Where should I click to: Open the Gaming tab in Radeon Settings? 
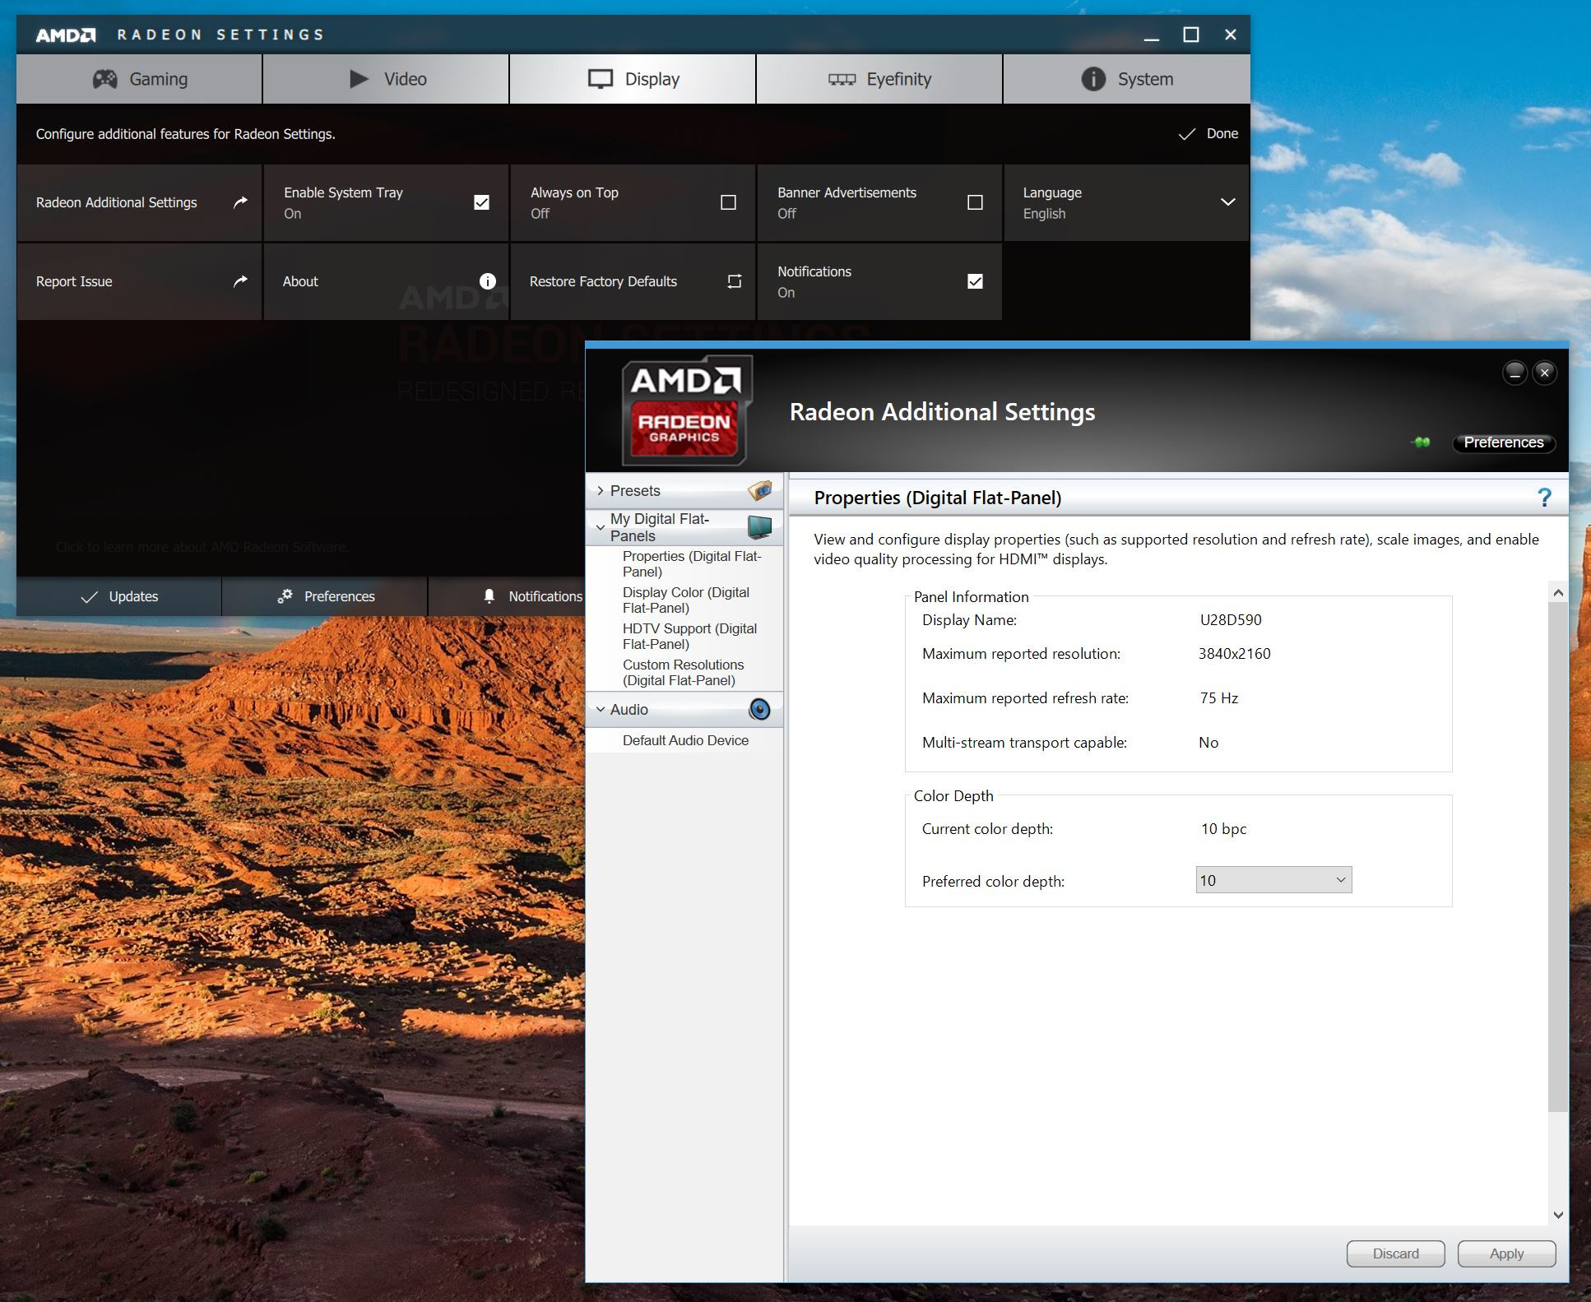(139, 79)
